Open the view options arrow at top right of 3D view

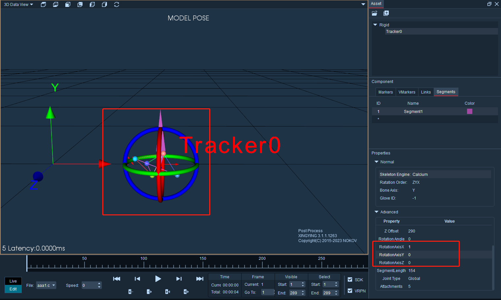[x=363, y=4]
